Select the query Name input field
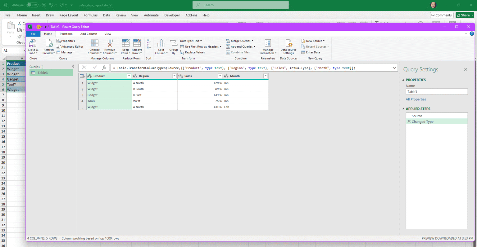The height and width of the screenshot is (247, 477). 436,91
